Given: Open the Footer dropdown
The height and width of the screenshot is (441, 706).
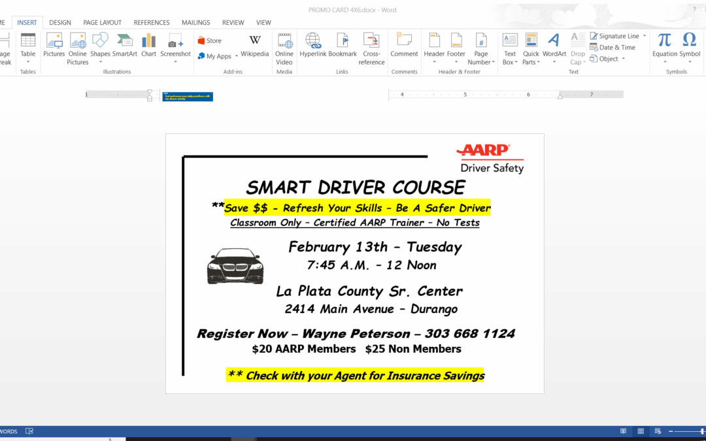Looking at the screenshot, I should click(456, 48).
